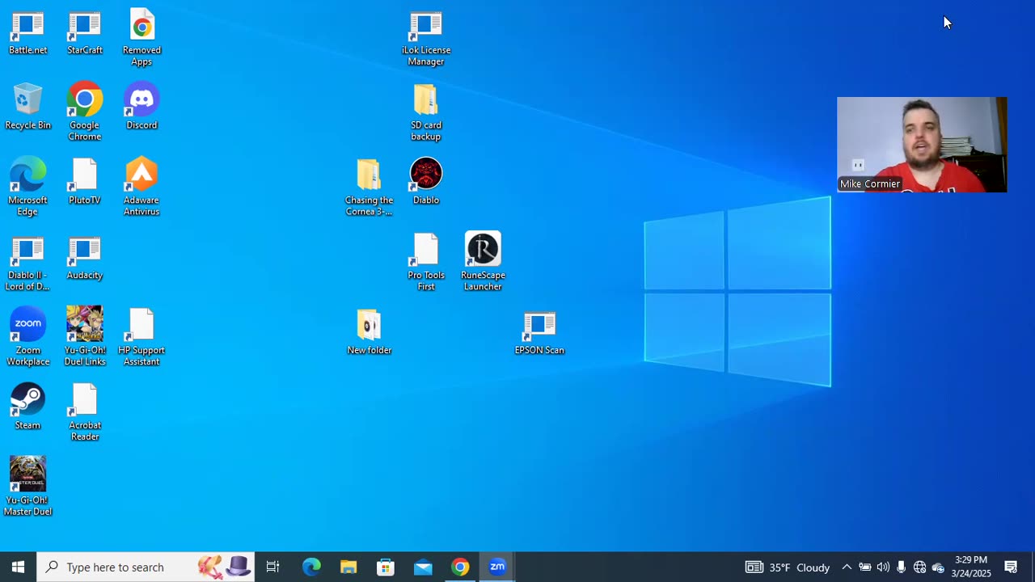This screenshot has height=582, width=1035.
Task: Select the Audacity desktop shortcut
Action: (85, 258)
